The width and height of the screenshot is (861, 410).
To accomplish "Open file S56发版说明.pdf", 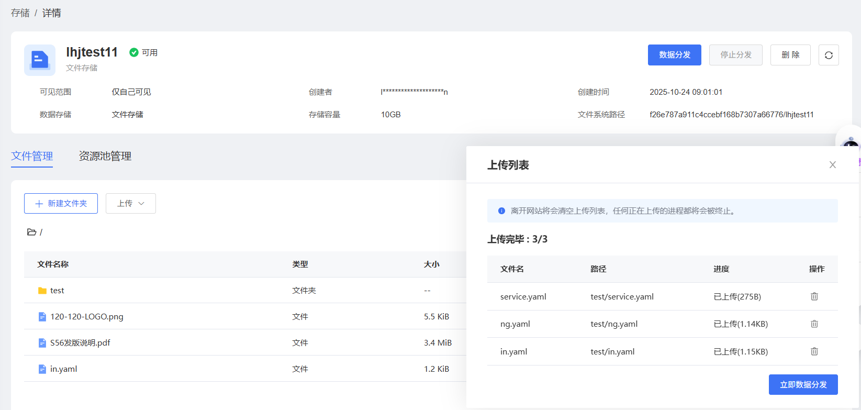I will [x=80, y=342].
